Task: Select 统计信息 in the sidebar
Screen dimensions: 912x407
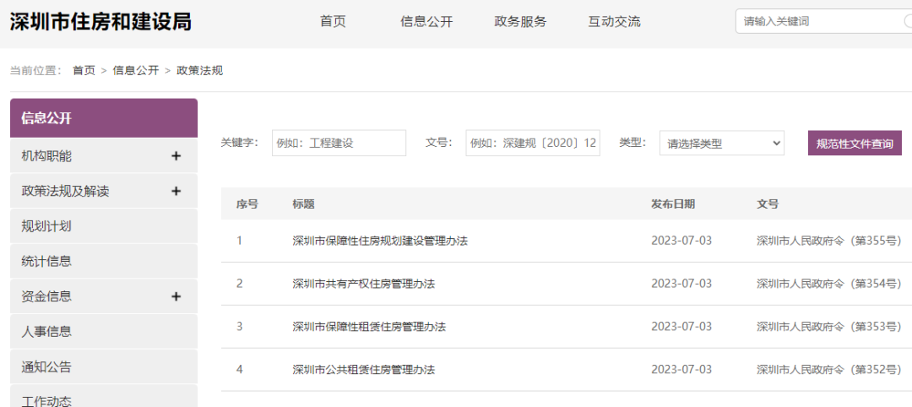Action: (x=104, y=261)
